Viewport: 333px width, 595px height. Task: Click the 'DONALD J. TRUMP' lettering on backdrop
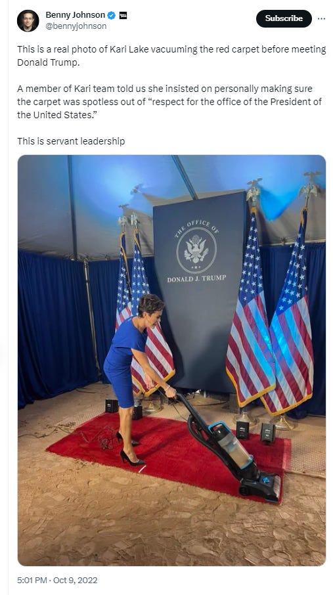(196, 278)
